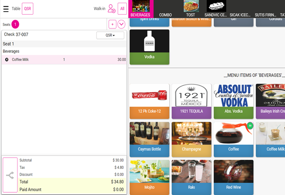
Task: Select the Red Wine menu item
Action: (x=234, y=177)
